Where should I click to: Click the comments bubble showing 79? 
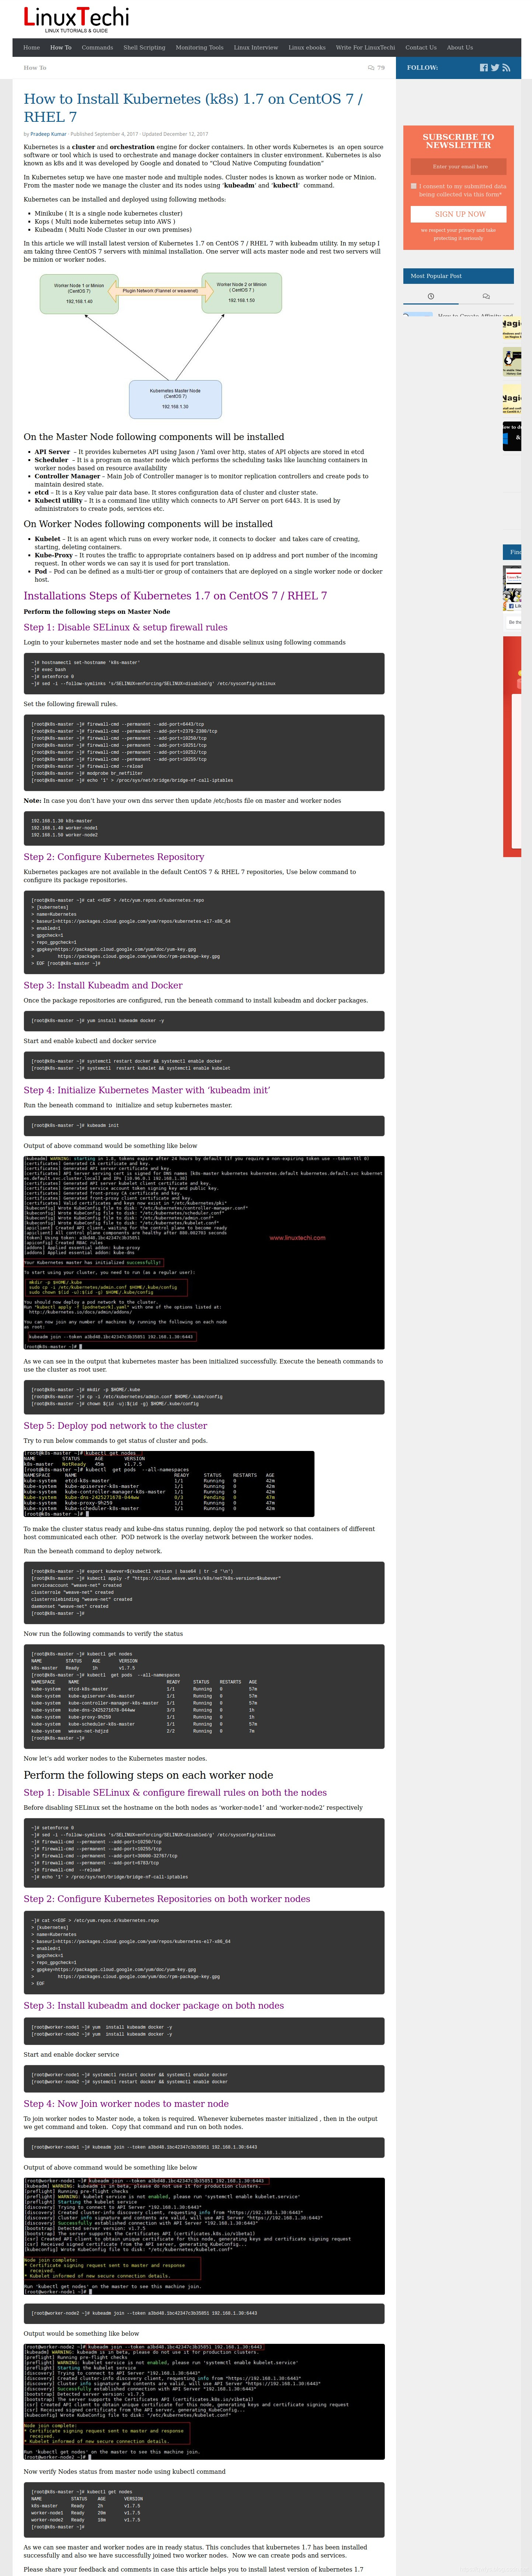[376, 68]
